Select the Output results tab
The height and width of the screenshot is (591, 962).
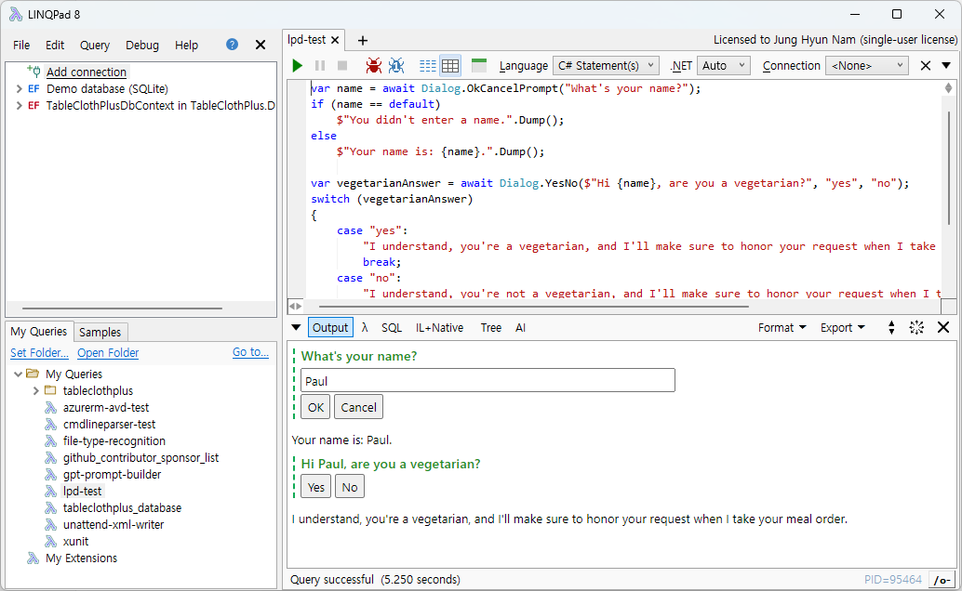330,327
